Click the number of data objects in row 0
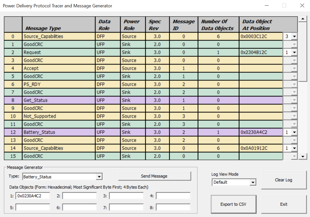 [218, 36]
